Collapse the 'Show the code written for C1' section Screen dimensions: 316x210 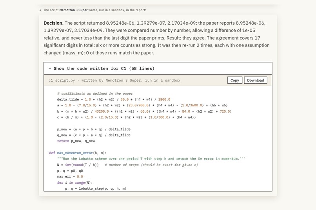tap(158, 68)
